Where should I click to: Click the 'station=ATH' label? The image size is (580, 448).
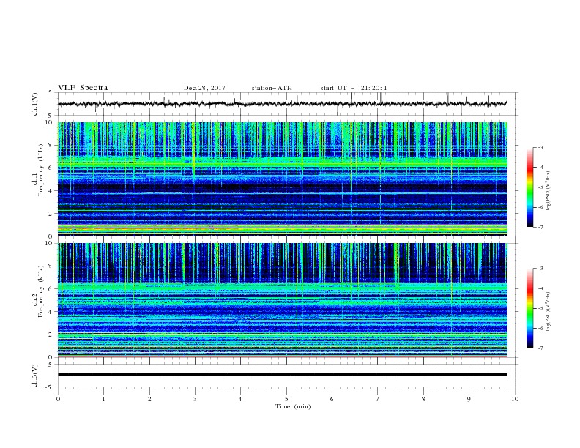pos(272,88)
